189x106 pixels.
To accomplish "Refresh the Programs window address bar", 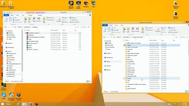I will click(x=78, y=27).
